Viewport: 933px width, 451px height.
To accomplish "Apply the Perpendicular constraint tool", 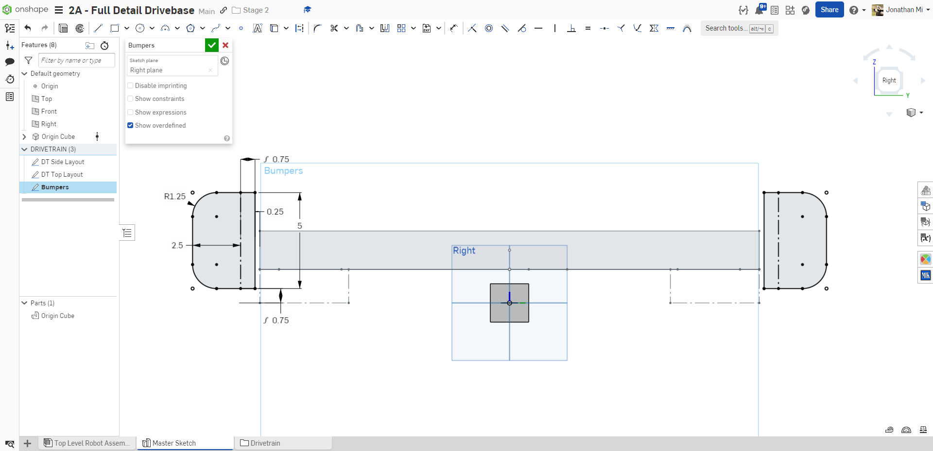I will point(571,28).
